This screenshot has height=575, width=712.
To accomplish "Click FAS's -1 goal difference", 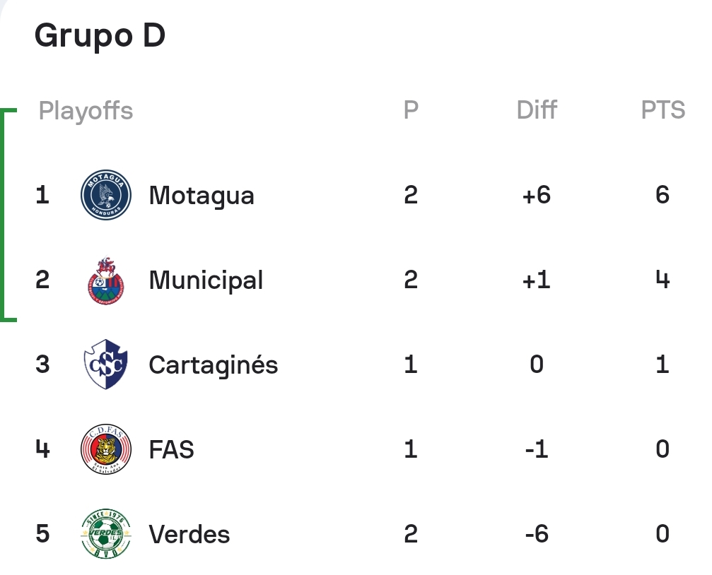I will point(536,449).
